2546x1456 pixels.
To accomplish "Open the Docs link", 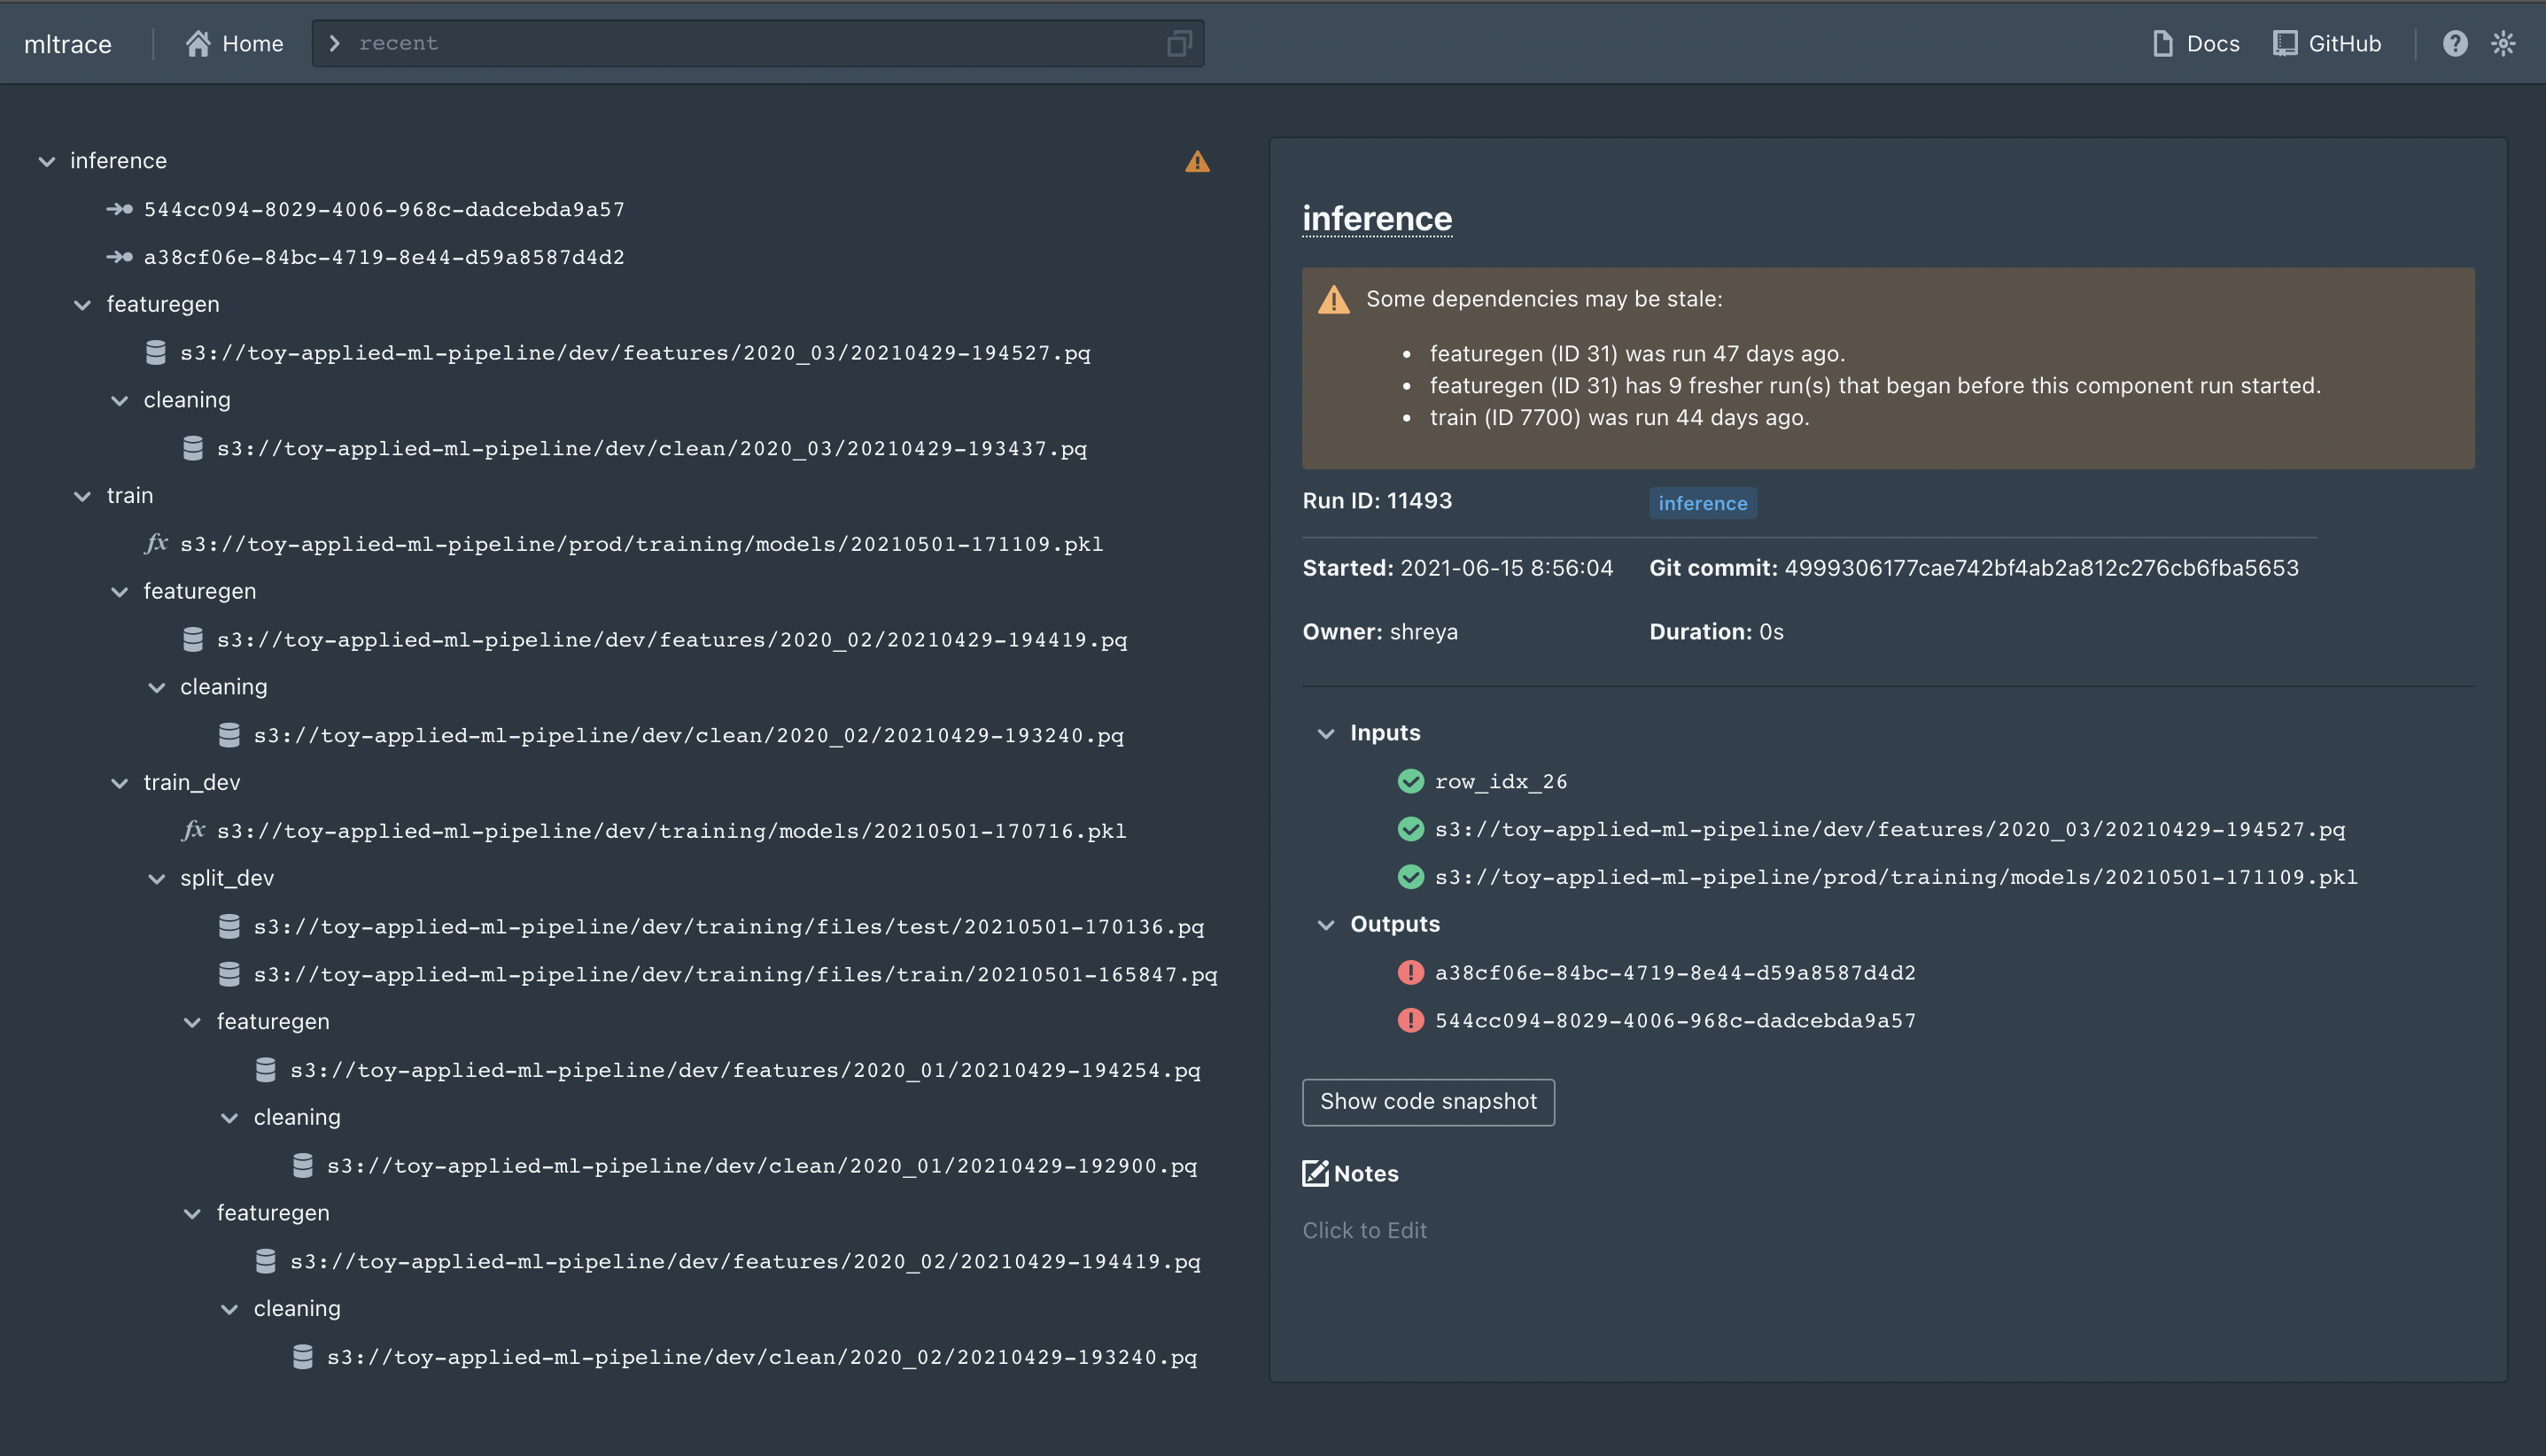I will click(2196, 43).
